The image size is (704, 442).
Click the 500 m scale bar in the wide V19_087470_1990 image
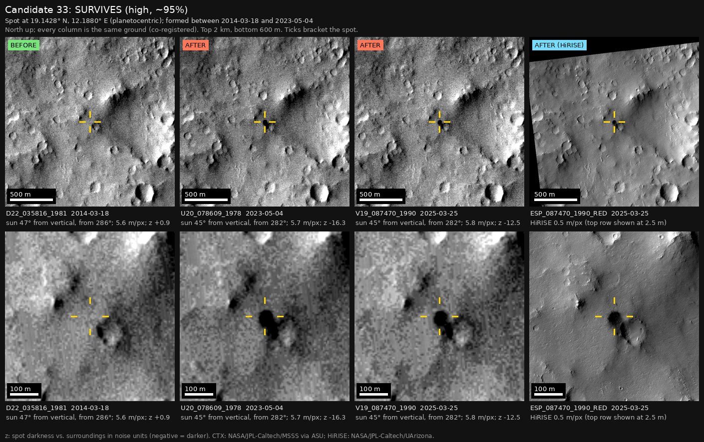[x=381, y=196]
